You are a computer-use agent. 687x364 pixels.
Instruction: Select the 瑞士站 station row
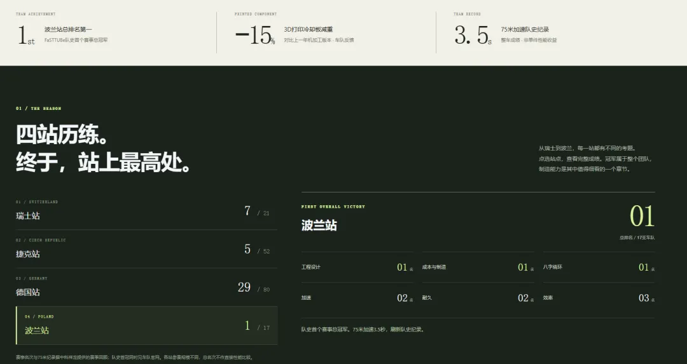click(147, 211)
